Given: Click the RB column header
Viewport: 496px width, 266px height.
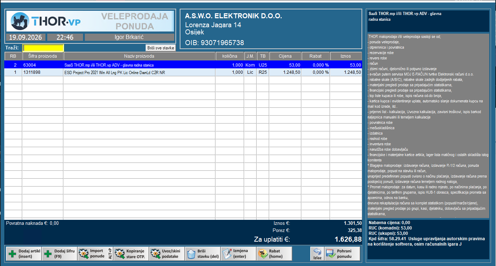Looking at the screenshot, I should 13,56.
